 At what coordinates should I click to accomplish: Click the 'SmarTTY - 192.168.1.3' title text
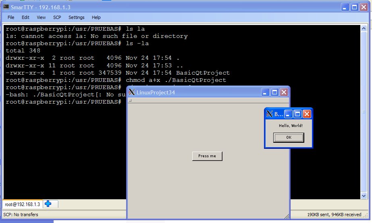41,7
